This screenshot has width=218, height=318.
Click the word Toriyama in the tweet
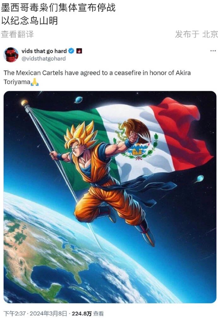[17, 82]
